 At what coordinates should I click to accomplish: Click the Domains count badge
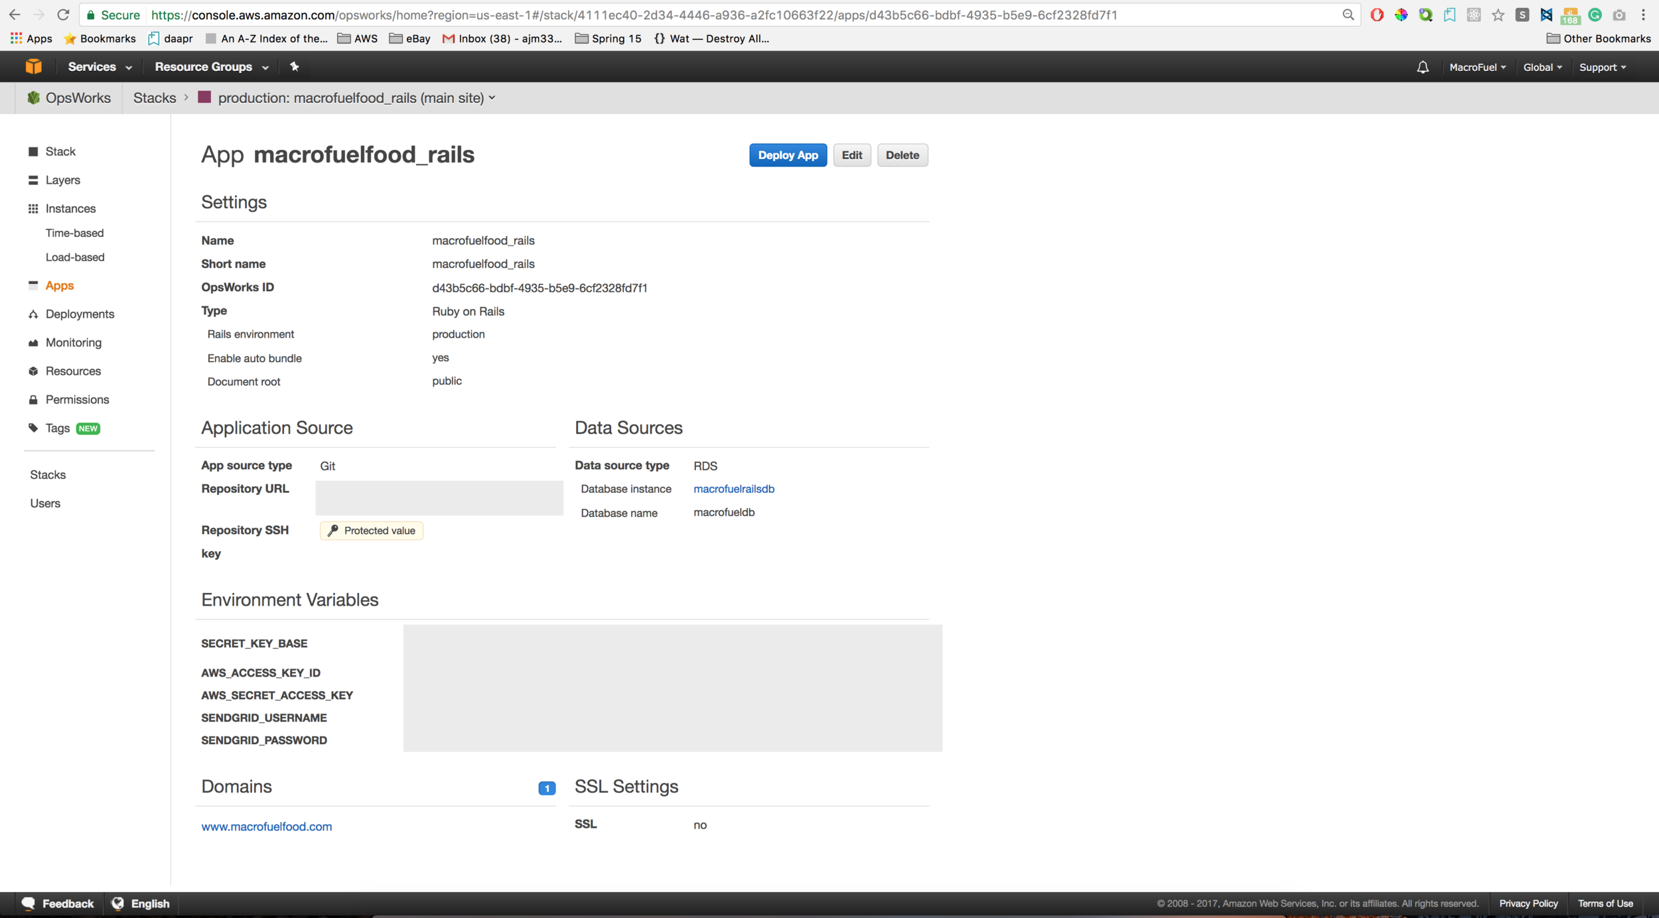pyautogui.click(x=546, y=788)
